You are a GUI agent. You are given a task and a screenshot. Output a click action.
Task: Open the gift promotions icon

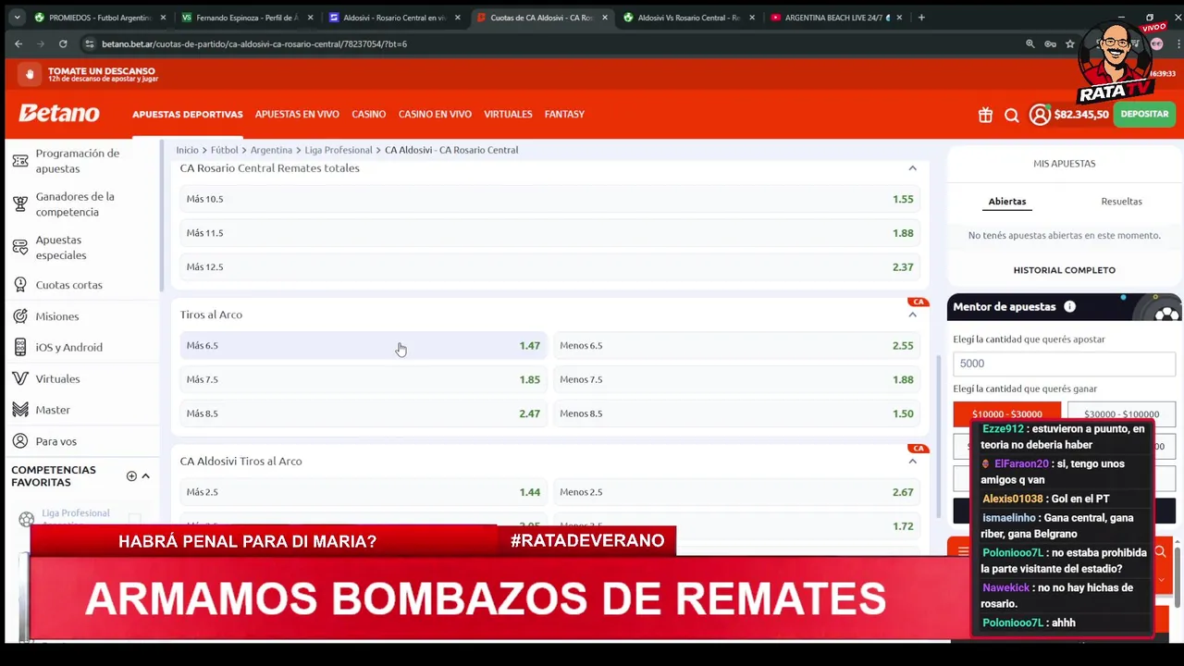click(985, 115)
